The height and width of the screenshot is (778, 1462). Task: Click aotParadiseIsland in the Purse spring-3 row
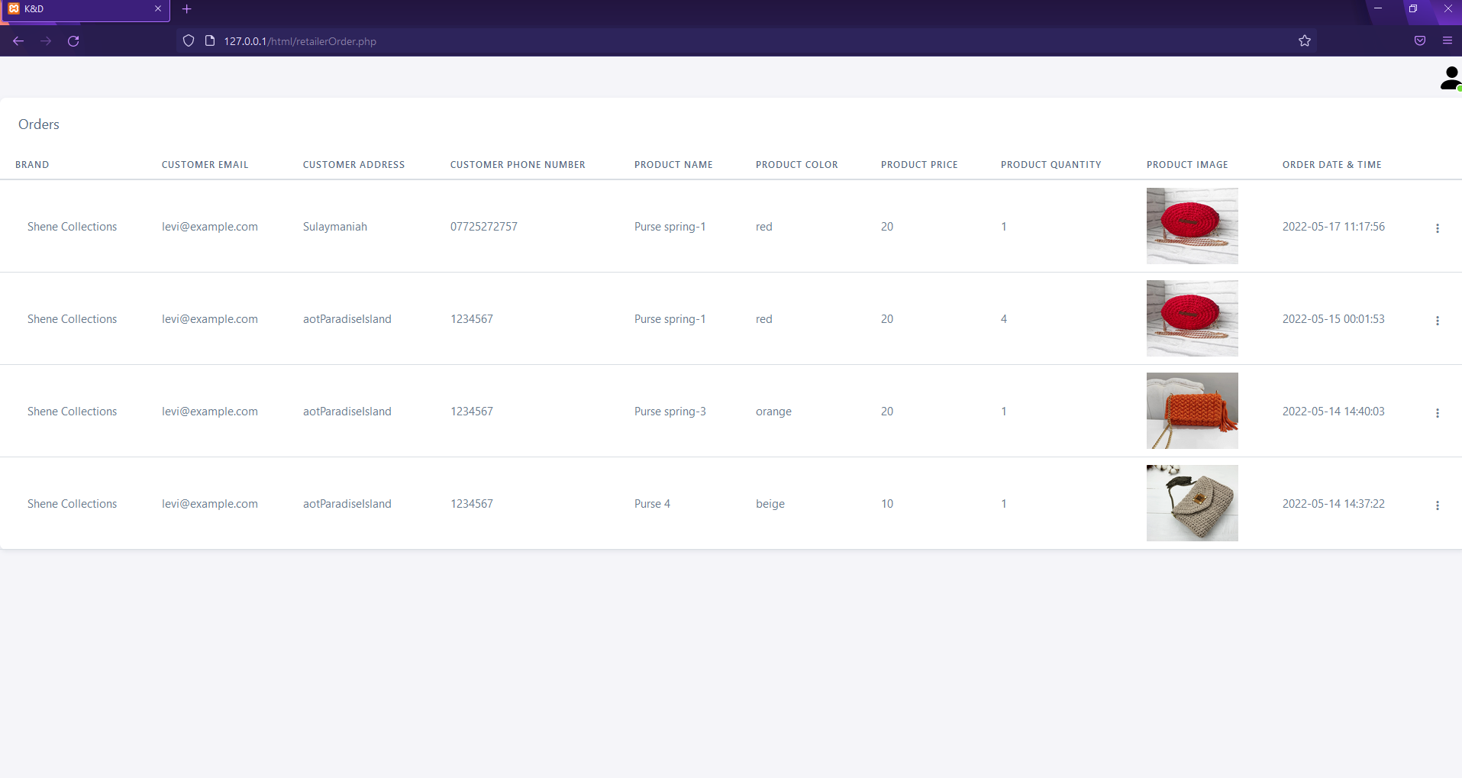click(347, 412)
